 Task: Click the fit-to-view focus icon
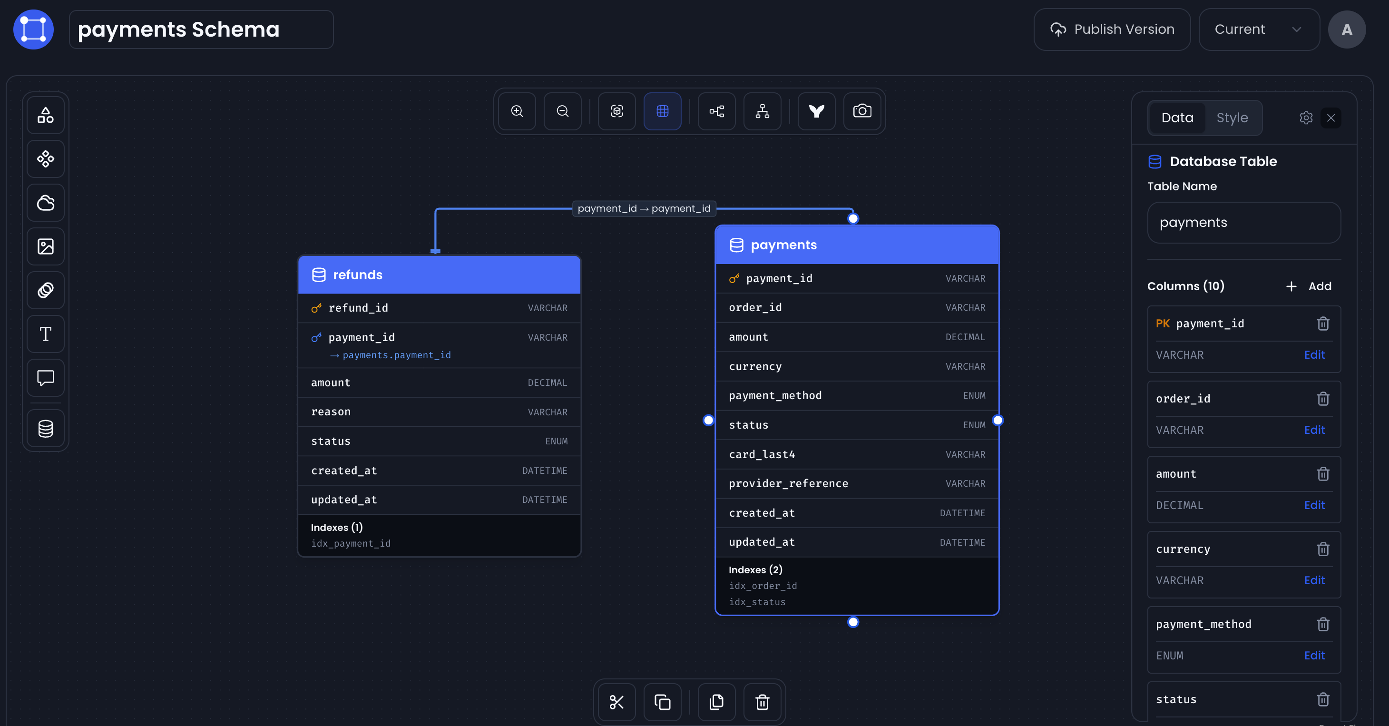(617, 111)
